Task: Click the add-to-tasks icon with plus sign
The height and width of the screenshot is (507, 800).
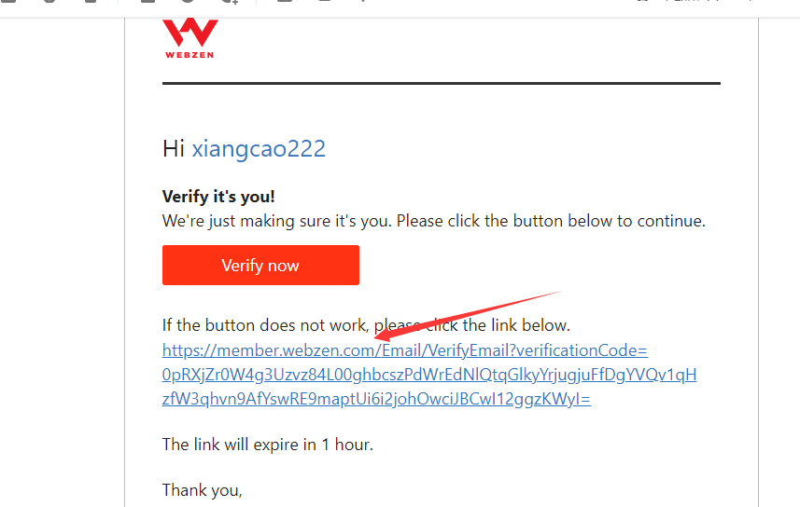Action: point(231,2)
